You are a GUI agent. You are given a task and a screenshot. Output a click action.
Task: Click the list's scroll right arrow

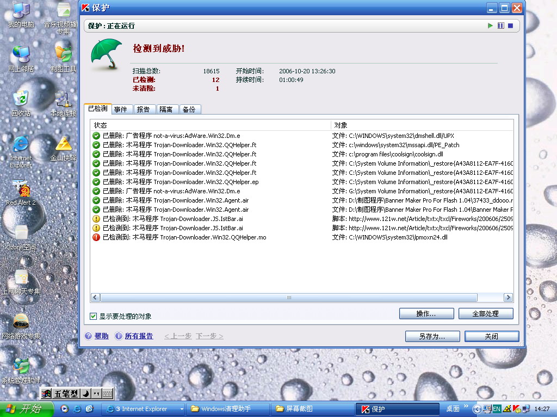[x=508, y=298]
